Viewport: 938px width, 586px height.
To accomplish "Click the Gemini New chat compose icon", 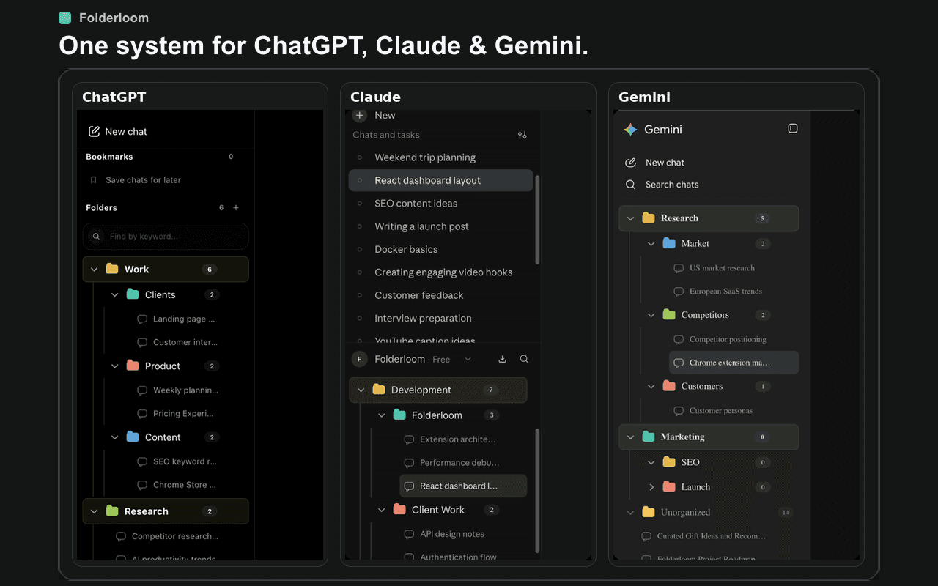I will click(630, 163).
